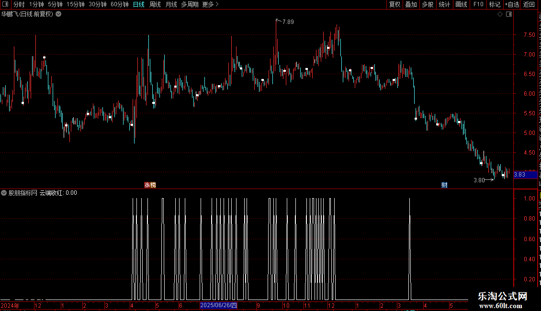Click the 2025/06/26/四 date label
This screenshot has width=541, height=311.
(218, 305)
